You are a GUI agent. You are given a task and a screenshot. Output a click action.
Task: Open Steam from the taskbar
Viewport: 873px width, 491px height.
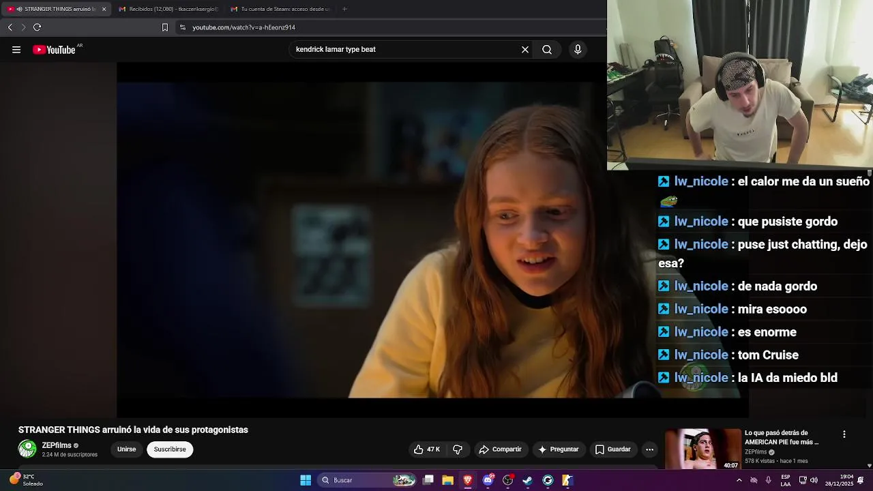click(x=527, y=480)
